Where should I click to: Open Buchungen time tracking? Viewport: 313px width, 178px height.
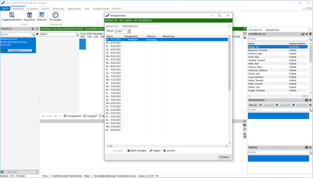(x=56, y=16)
